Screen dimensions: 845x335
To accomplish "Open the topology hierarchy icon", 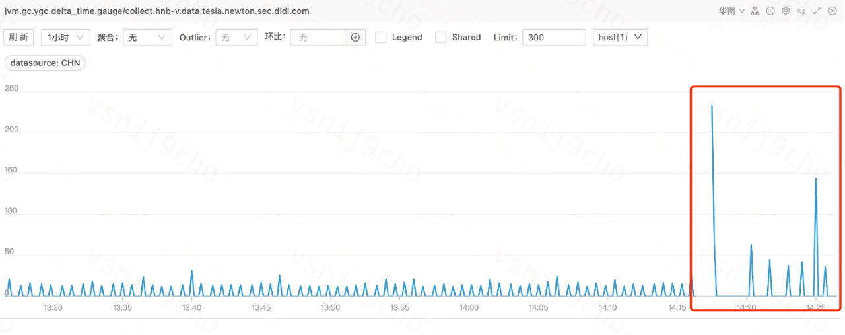I will click(x=755, y=11).
